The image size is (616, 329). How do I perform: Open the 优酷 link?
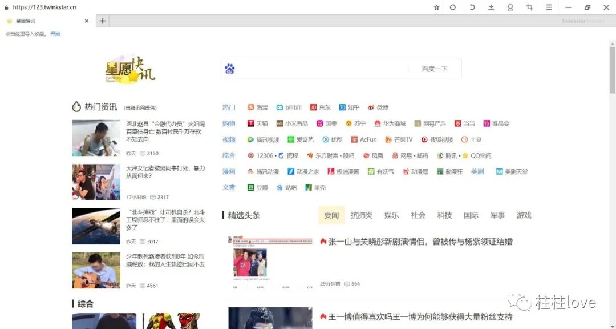coord(333,140)
